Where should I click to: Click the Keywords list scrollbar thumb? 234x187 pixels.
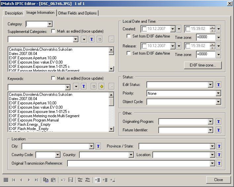[111, 101]
